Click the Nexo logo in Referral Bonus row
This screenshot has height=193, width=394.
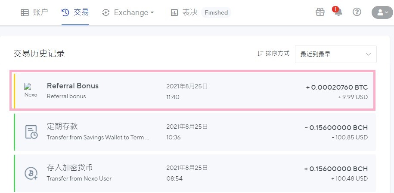[x=31, y=90]
